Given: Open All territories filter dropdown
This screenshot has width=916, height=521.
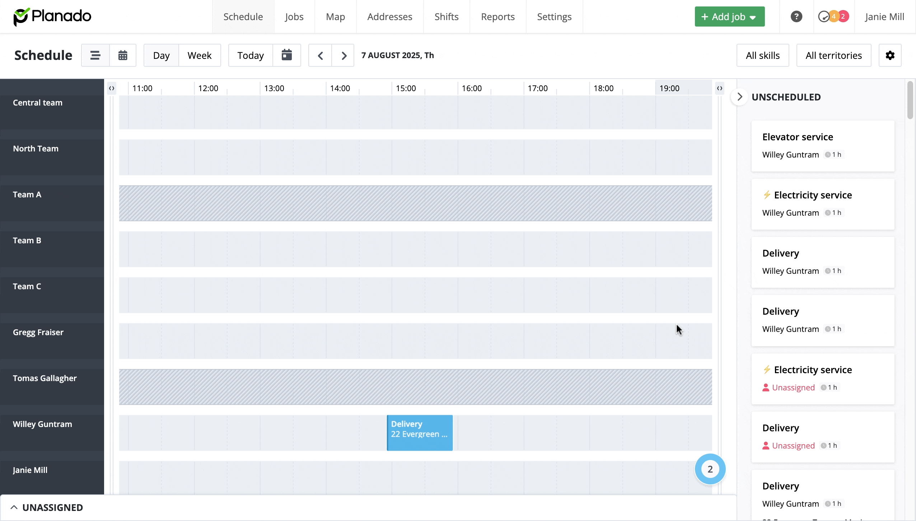Looking at the screenshot, I should coord(833,55).
